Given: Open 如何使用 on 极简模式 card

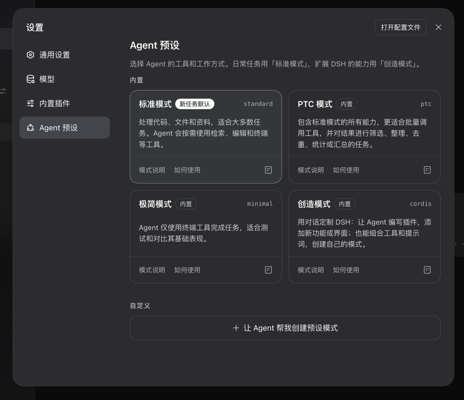Looking at the screenshot, I should 187,270.
